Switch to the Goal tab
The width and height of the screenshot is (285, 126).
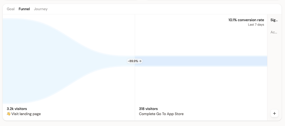[11, 9]
